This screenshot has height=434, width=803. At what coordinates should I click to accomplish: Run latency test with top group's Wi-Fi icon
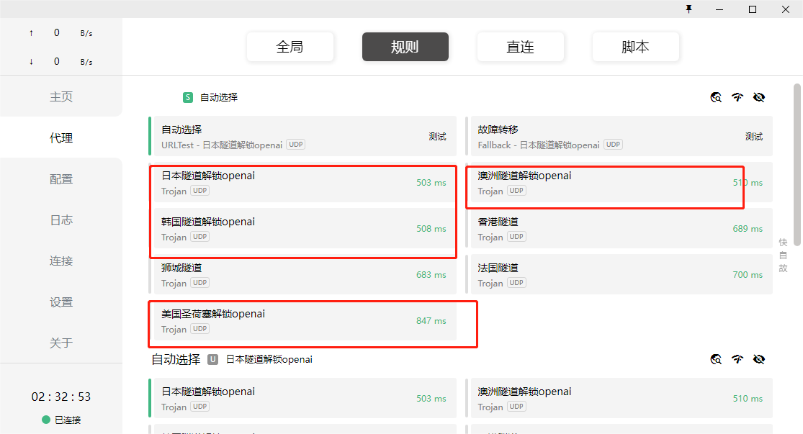(x=737, y=97)
